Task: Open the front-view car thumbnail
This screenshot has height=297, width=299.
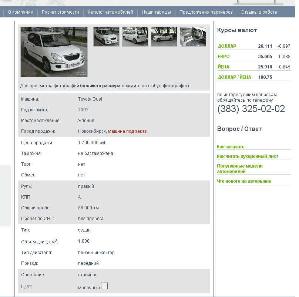Action: pos(107,37)
